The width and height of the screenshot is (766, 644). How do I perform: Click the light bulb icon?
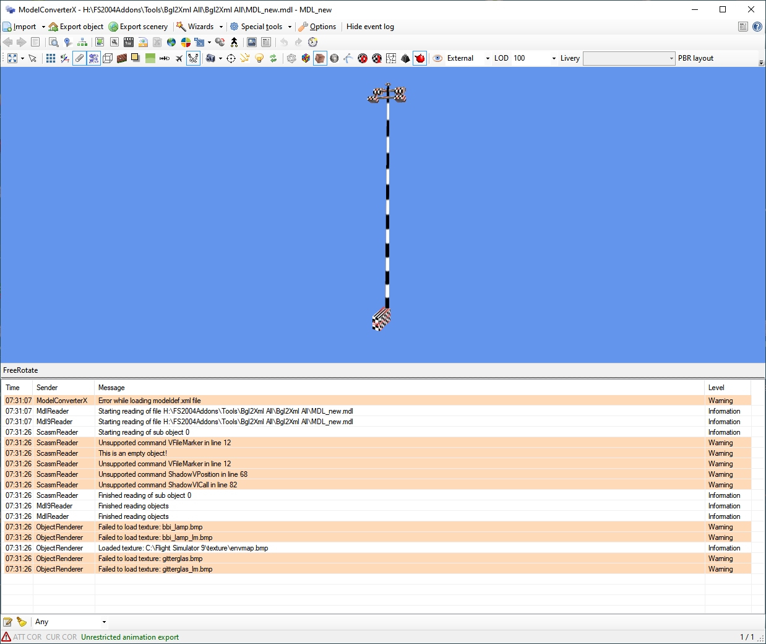point(259,58)
